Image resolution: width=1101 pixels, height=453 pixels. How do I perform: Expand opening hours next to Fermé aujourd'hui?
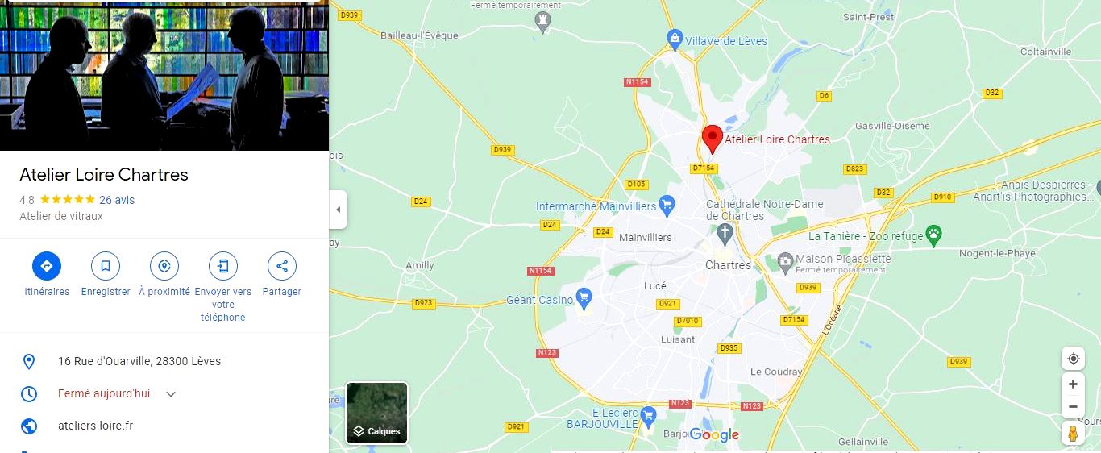(x=171, y=394)
